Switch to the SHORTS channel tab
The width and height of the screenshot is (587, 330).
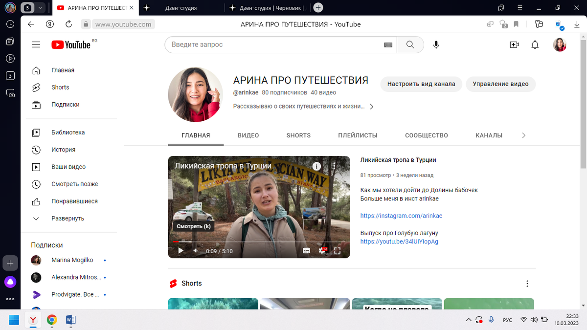tap(298, 135)
